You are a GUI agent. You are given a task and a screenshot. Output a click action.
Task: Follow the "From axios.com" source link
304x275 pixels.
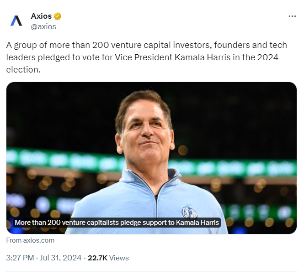pos(30,240)
